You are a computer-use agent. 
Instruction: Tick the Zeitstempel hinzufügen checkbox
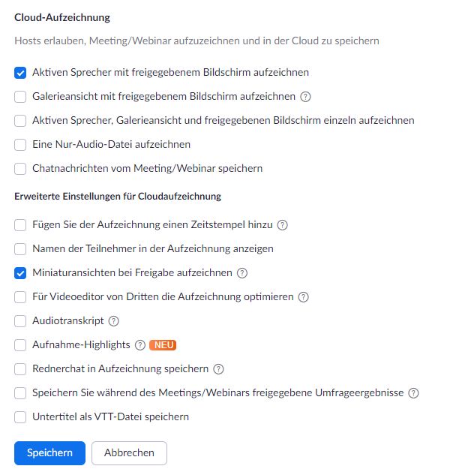(20, 225)
